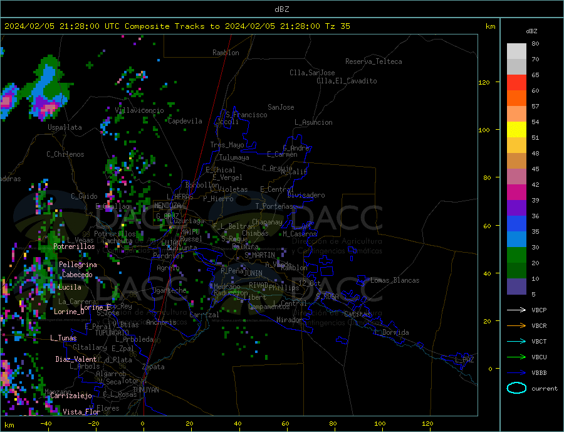Click the VBCT legend label
Viewport: 564px width, 432px height.
pos(539,341)
